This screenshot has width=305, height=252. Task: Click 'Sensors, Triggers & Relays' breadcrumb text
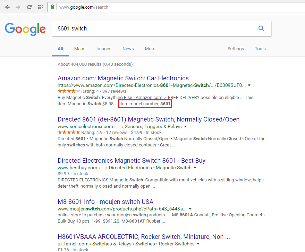[x=153, y=126]
